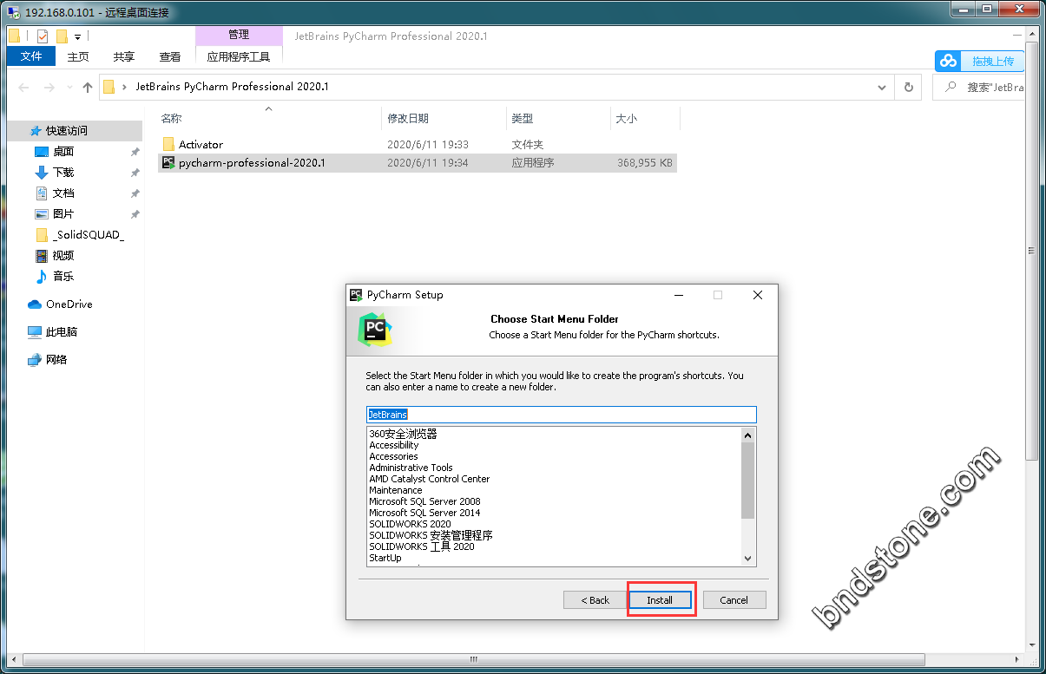The image size is (1046, 674).
Task: Click the Cancel button in the setup dialog
Action: (734, 600)
